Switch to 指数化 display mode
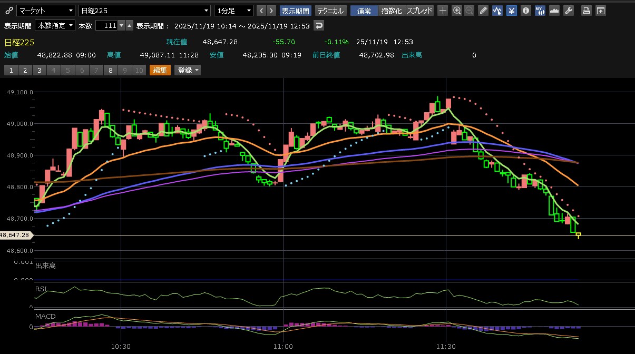Image resolution: width=635 pixels, height=354 pixels. [x=391, y=11]
